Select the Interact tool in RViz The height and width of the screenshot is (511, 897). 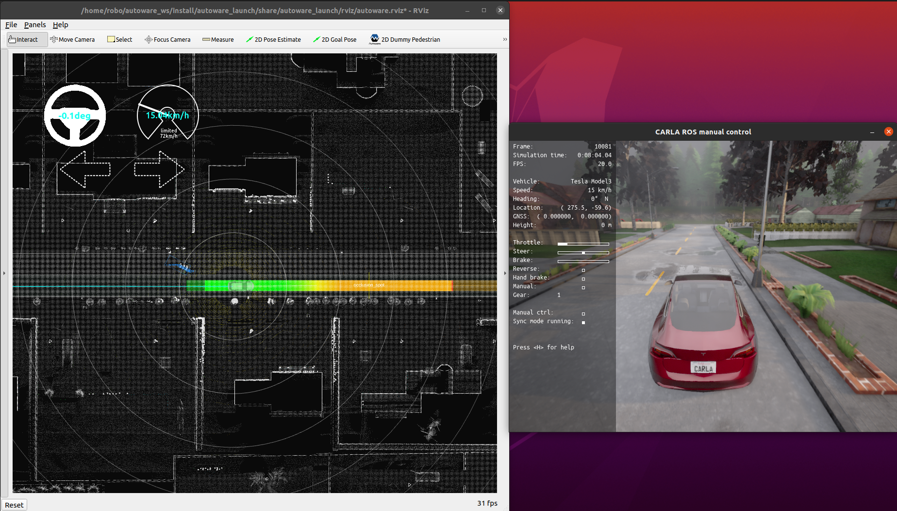[x=27, y=40]
